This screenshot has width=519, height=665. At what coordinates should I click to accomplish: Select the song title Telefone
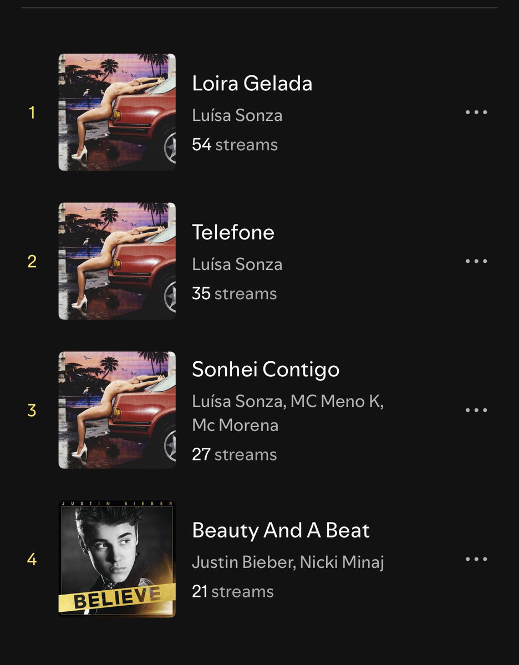[x=233, y=232]
